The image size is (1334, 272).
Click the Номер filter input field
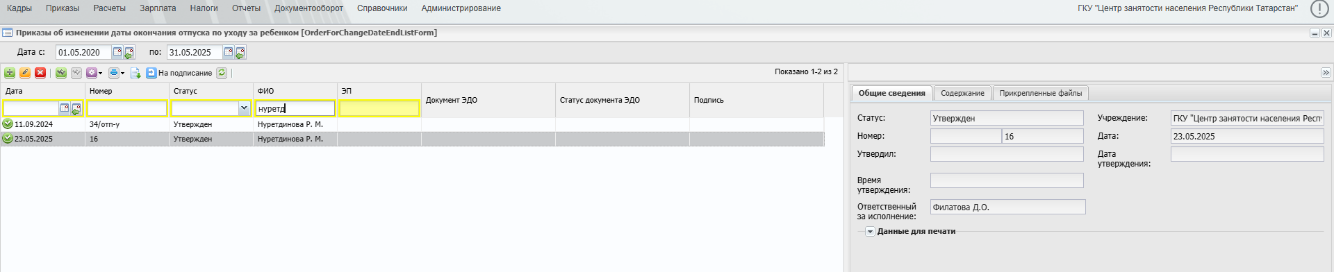click(x=127, y=108)
